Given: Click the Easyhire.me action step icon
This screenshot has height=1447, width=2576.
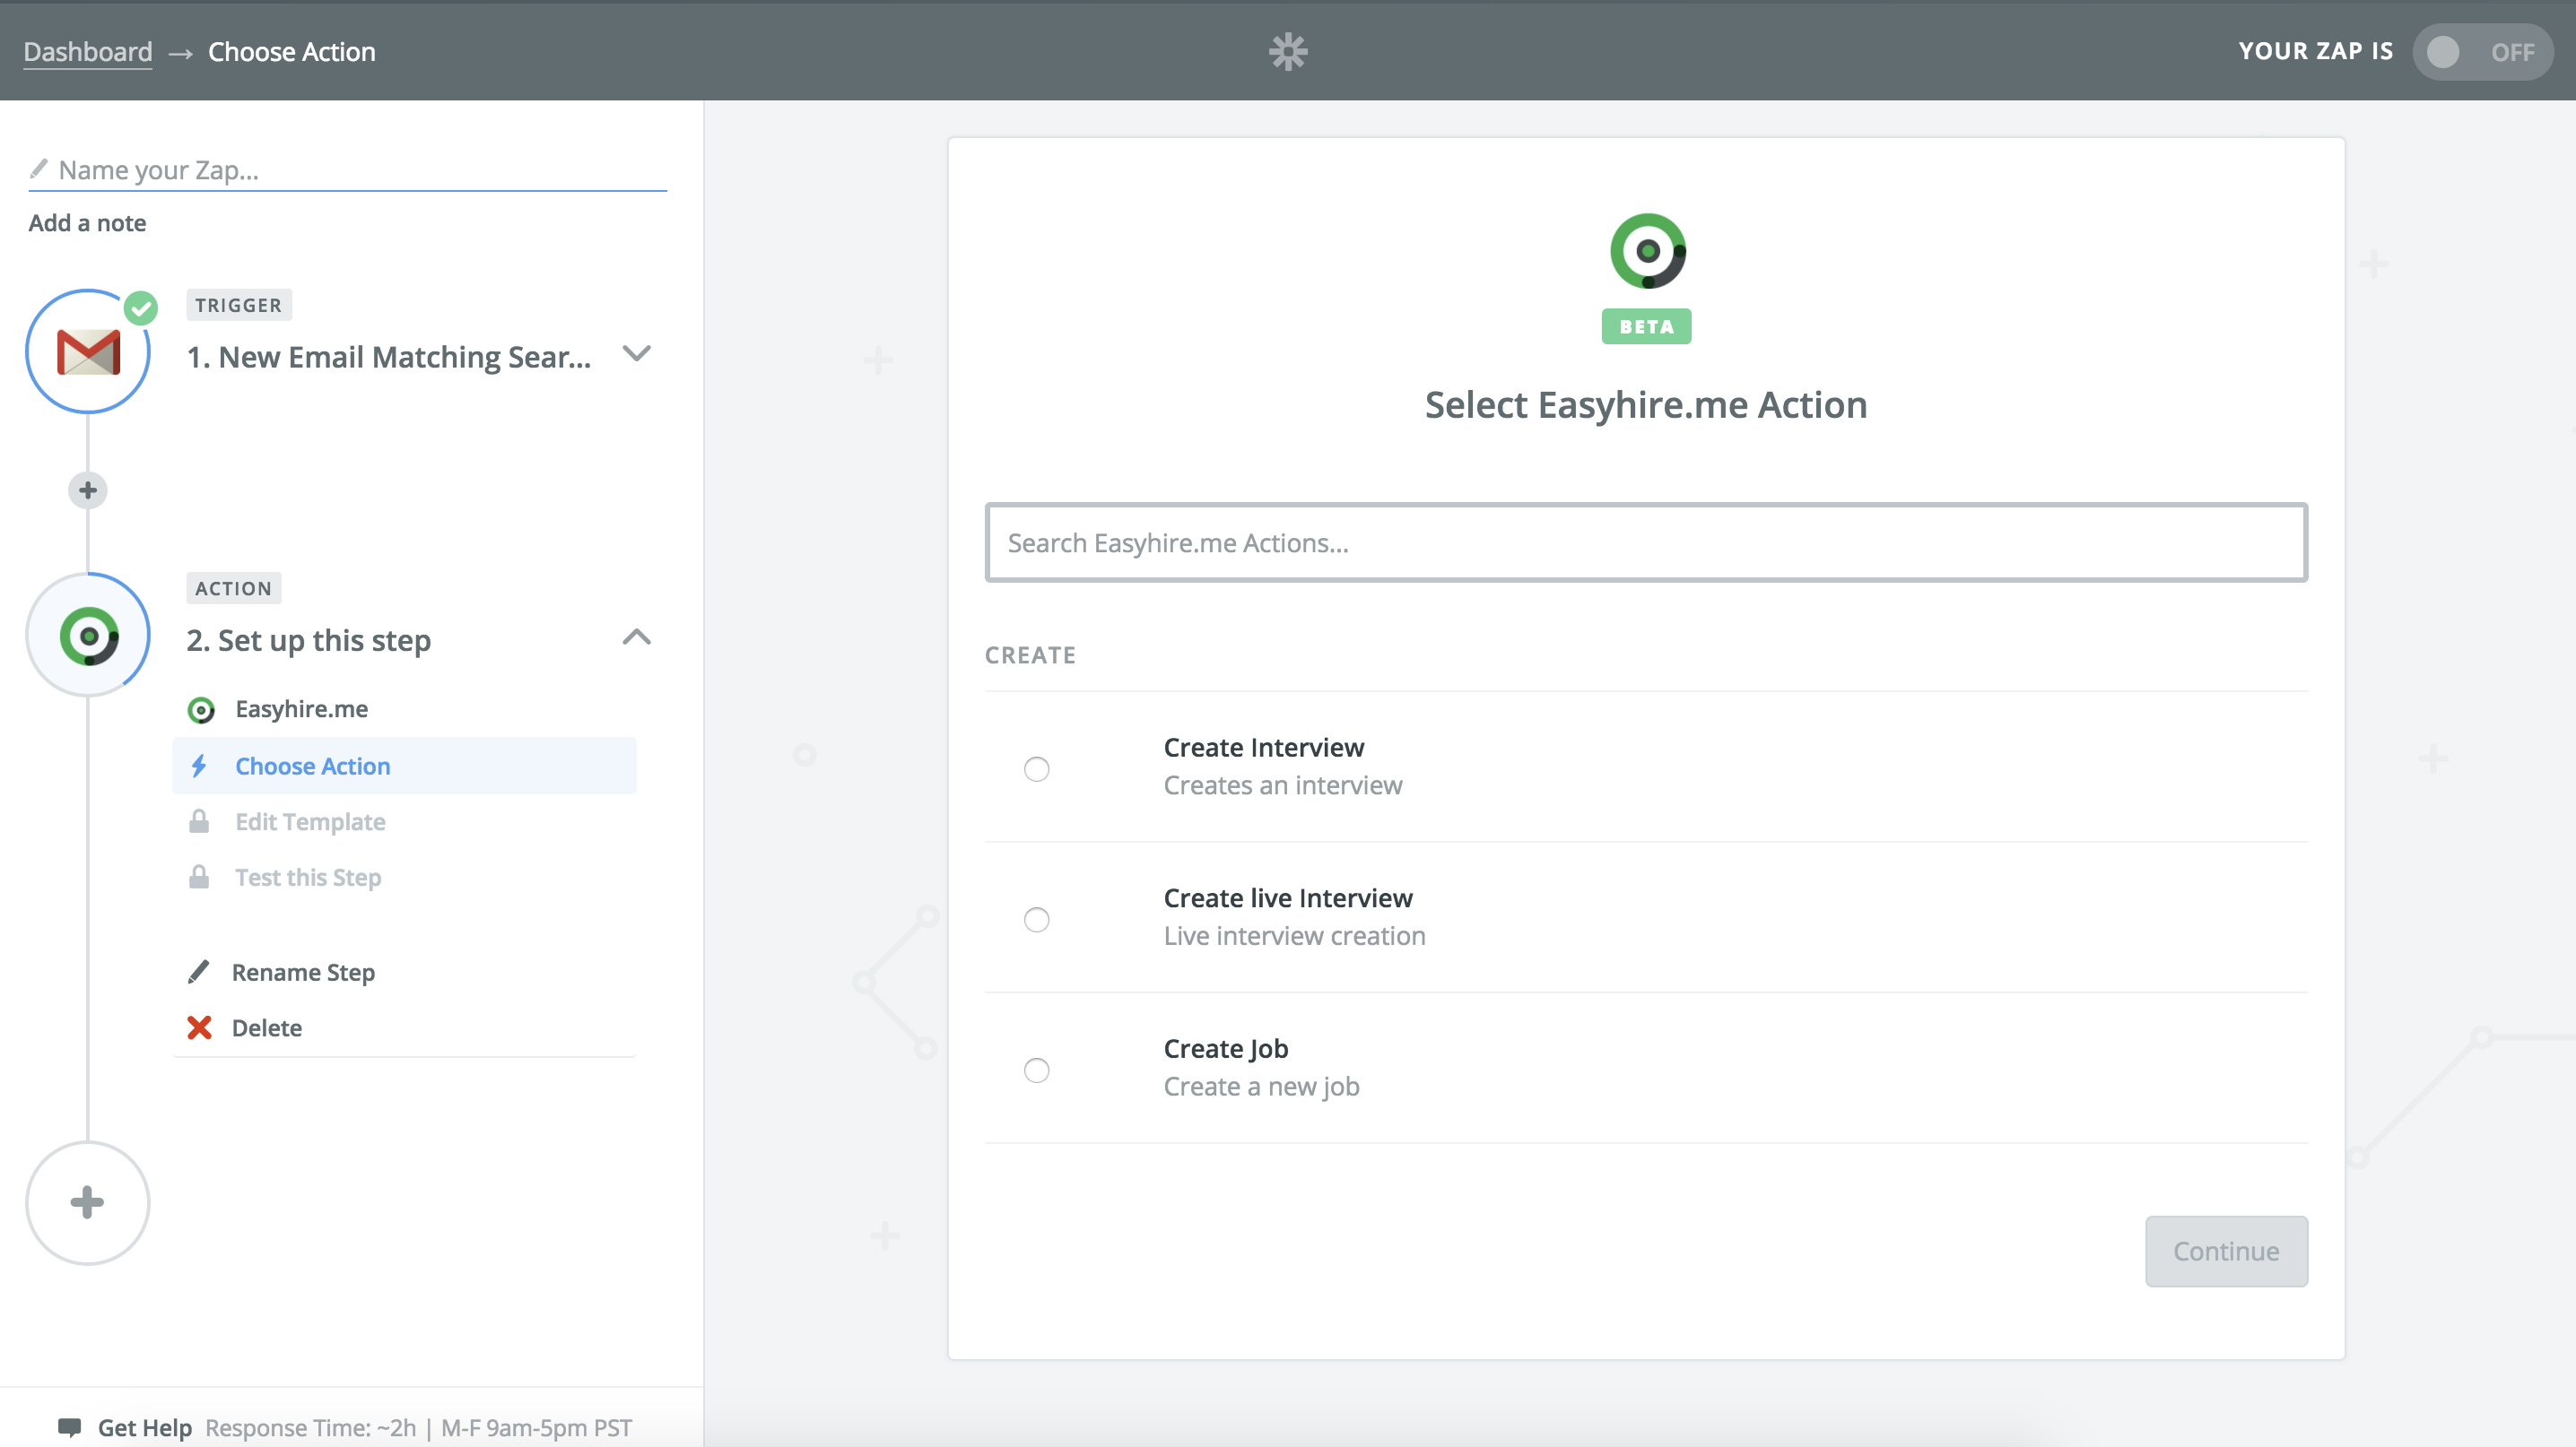Looking at the screenshot, I should tap(88, 636).
